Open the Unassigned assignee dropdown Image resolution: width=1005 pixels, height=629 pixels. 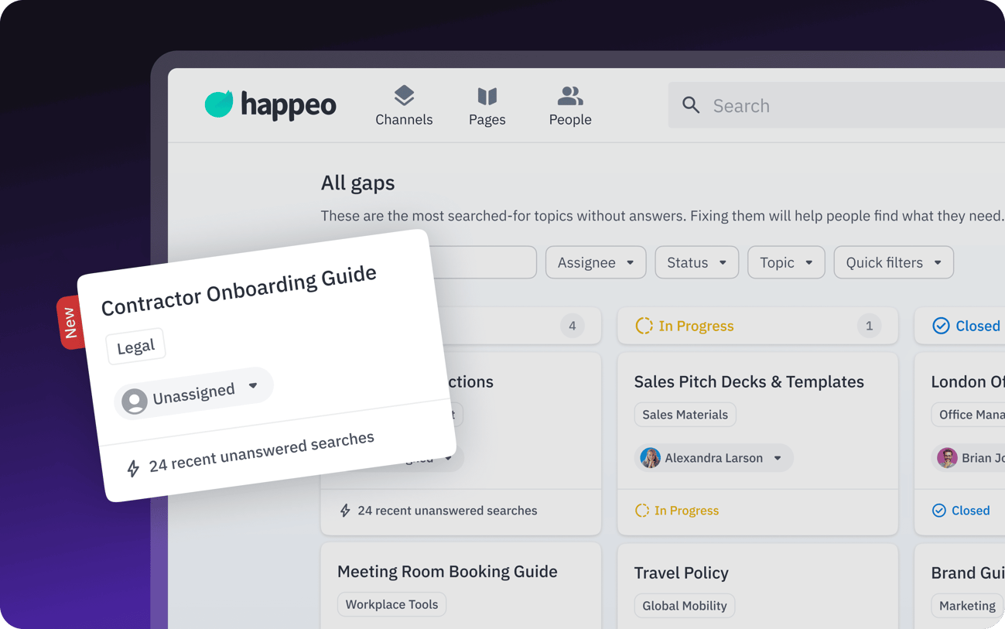click(x=193, y=391)
